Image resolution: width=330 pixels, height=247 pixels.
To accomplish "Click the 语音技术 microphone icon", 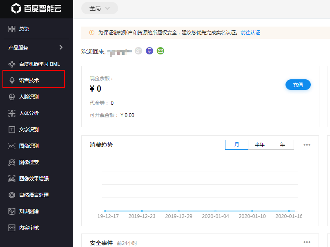I will coord(12,80).
